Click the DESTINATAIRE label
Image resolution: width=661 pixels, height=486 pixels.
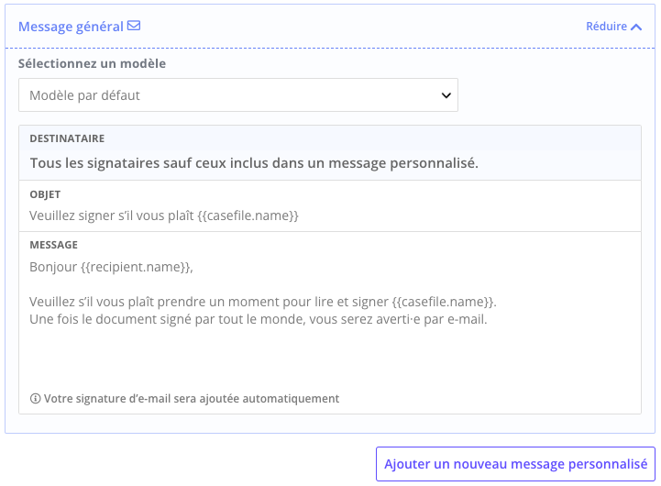(67, 138)
